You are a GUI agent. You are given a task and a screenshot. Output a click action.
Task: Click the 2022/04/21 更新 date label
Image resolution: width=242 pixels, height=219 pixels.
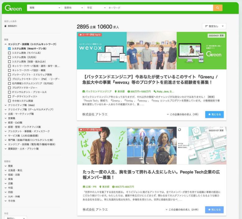click(x=216, y=36)
